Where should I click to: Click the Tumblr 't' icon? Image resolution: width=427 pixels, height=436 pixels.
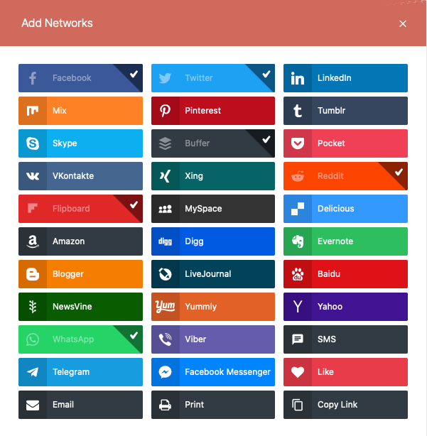(x=298, y=111)
